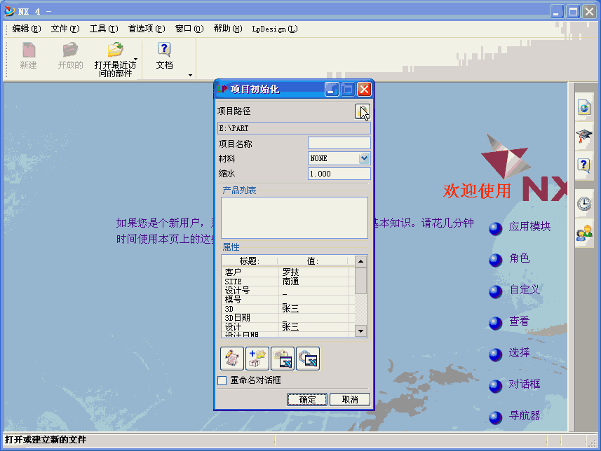601x451 pixels.
Task: Click the blue sphere beside 选择
Action: point(496,354)
